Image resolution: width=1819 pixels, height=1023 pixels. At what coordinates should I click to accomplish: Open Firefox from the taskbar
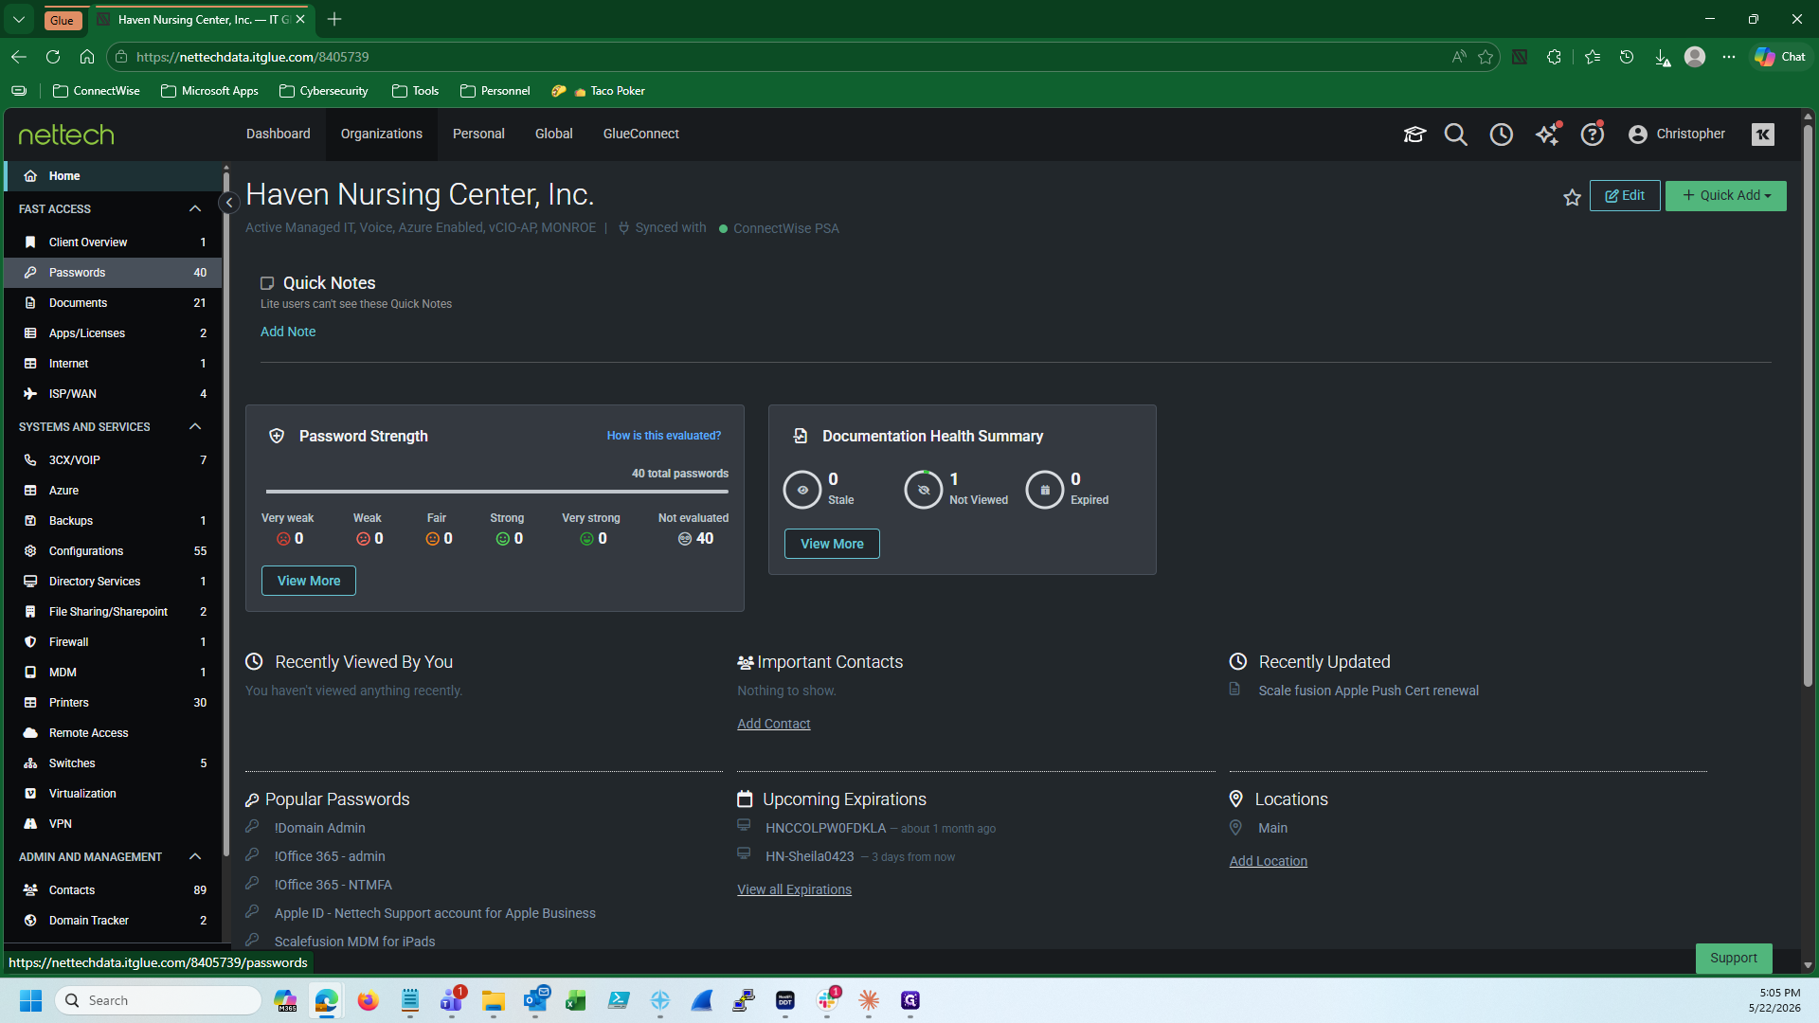[x=368, y=1001]
